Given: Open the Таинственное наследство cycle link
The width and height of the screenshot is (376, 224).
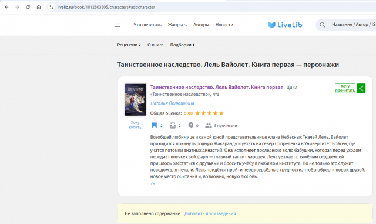Looking at the screenshot, I should coord(184,94).
